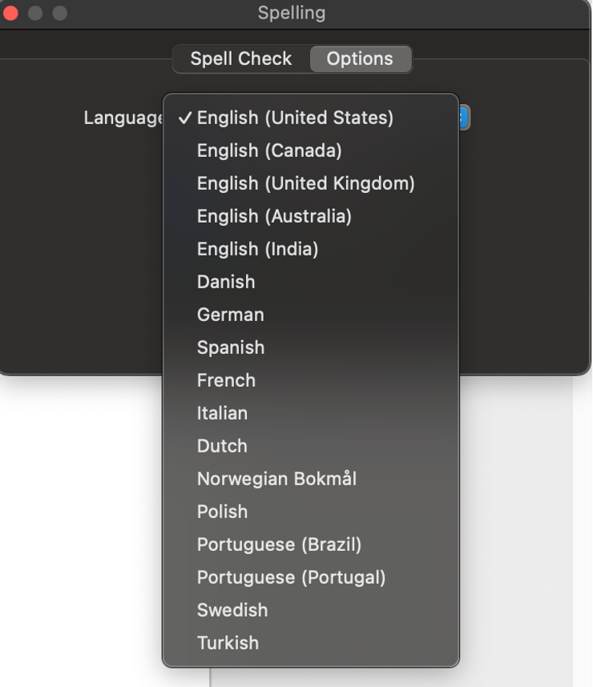Select English (Canada) from language list

(269, 151)
